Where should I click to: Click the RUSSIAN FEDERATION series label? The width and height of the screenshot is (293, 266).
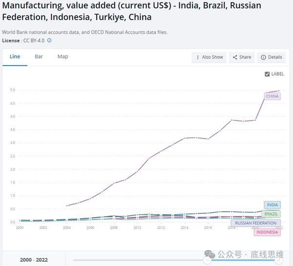tap(255, 223)
